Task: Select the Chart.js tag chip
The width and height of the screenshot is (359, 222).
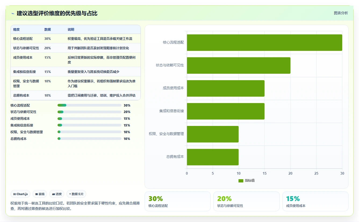Action: click(20, 194)
